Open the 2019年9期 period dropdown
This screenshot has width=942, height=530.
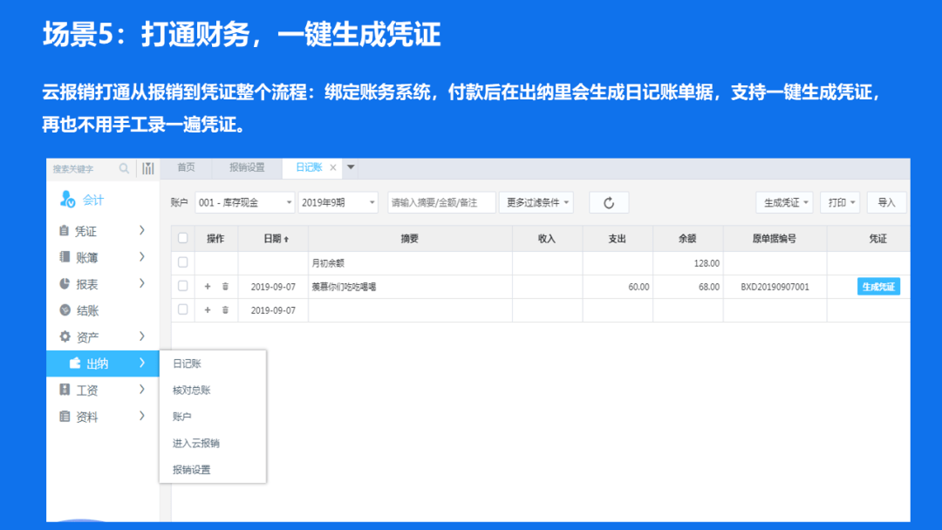click(338, 202)
